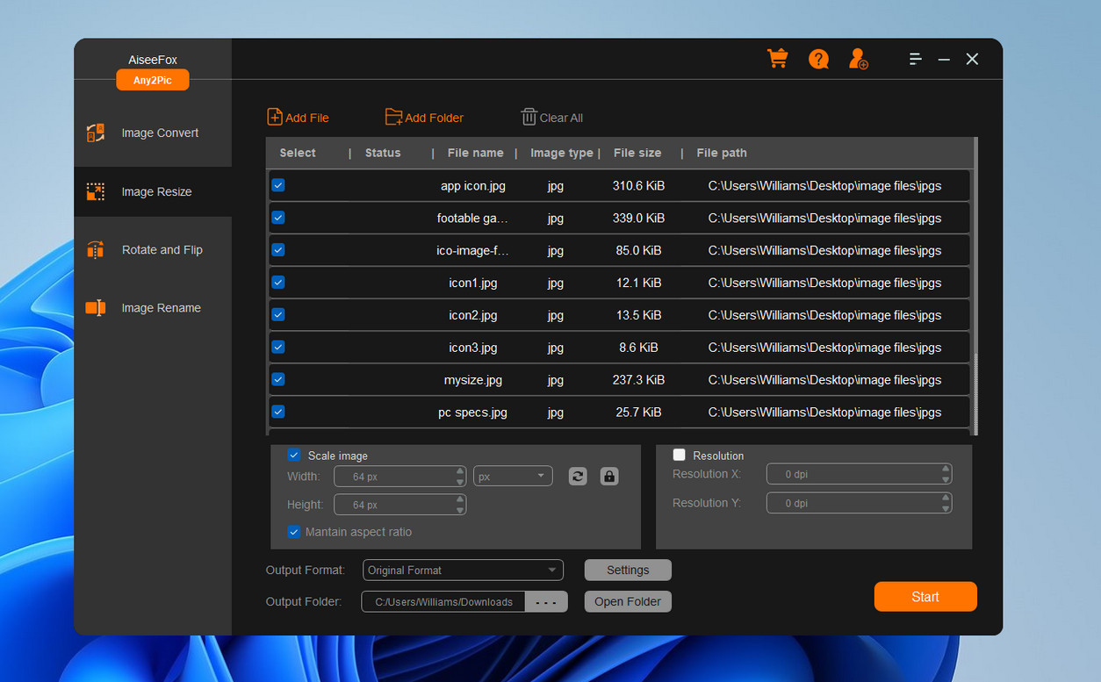
Task: Uncheck the icon3.jpg checkbox
Action: (278, 347)
